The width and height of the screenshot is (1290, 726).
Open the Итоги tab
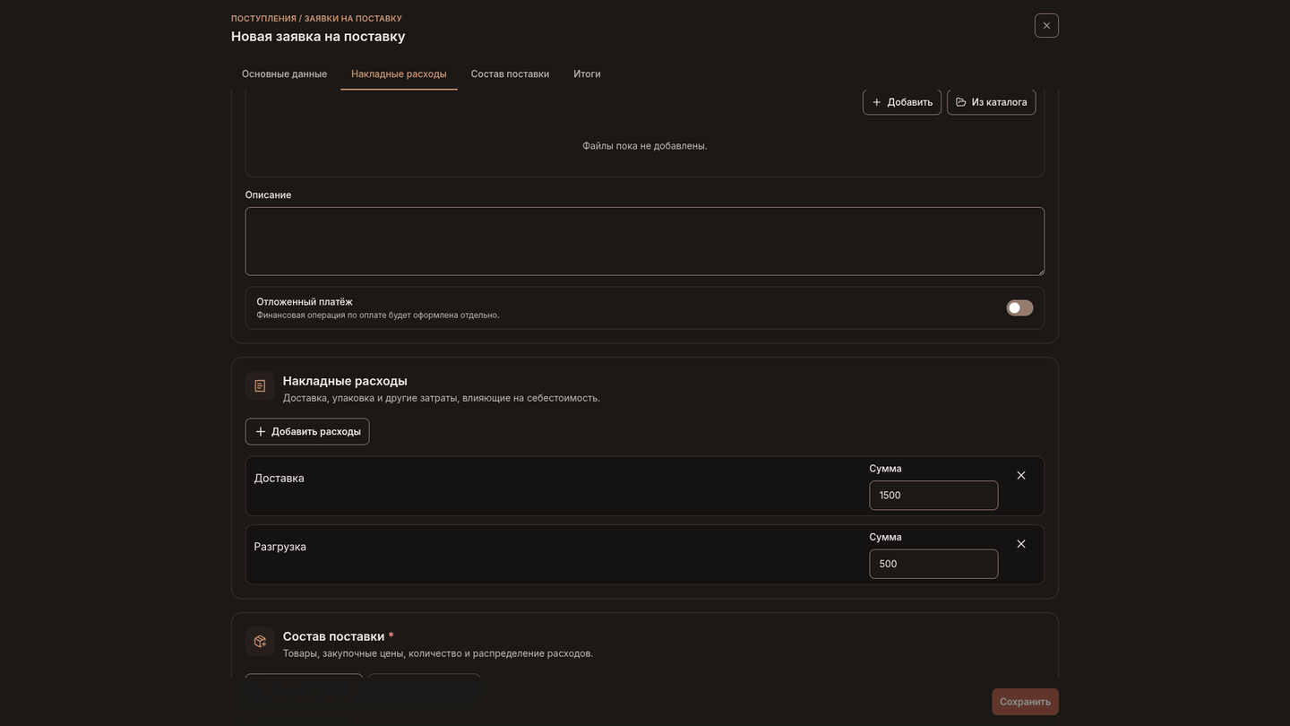(587, 73)
